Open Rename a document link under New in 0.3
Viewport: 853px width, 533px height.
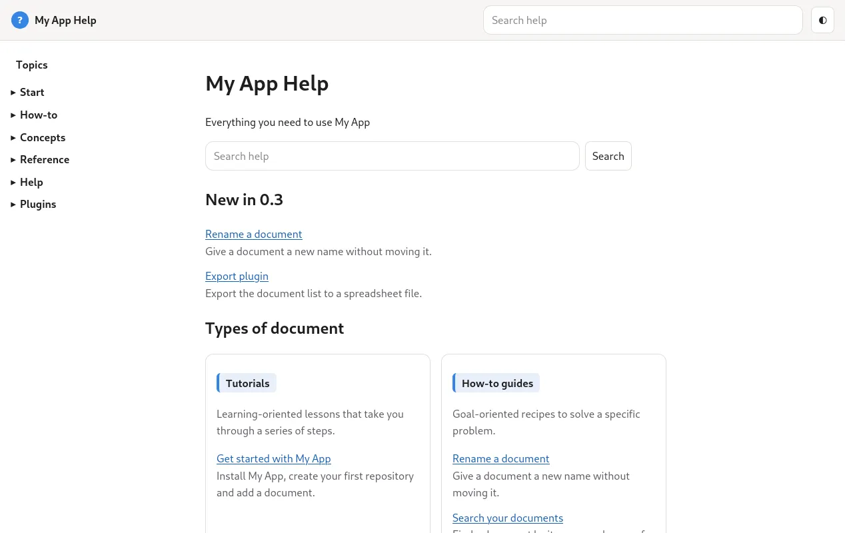pyautogui.click(x=253, y=235)
